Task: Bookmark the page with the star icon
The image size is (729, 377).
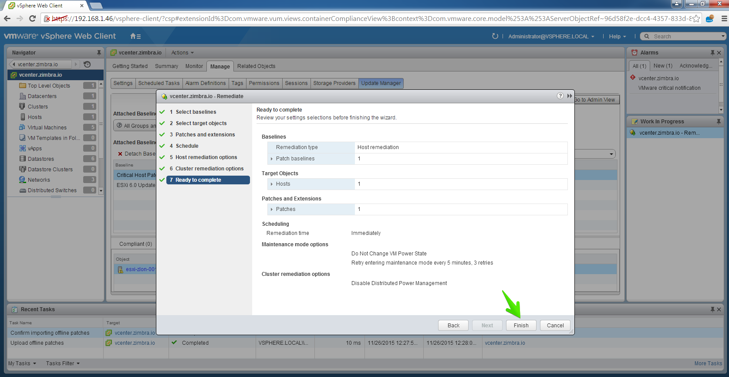Action: pyautogui.click(x=696, y=18)
